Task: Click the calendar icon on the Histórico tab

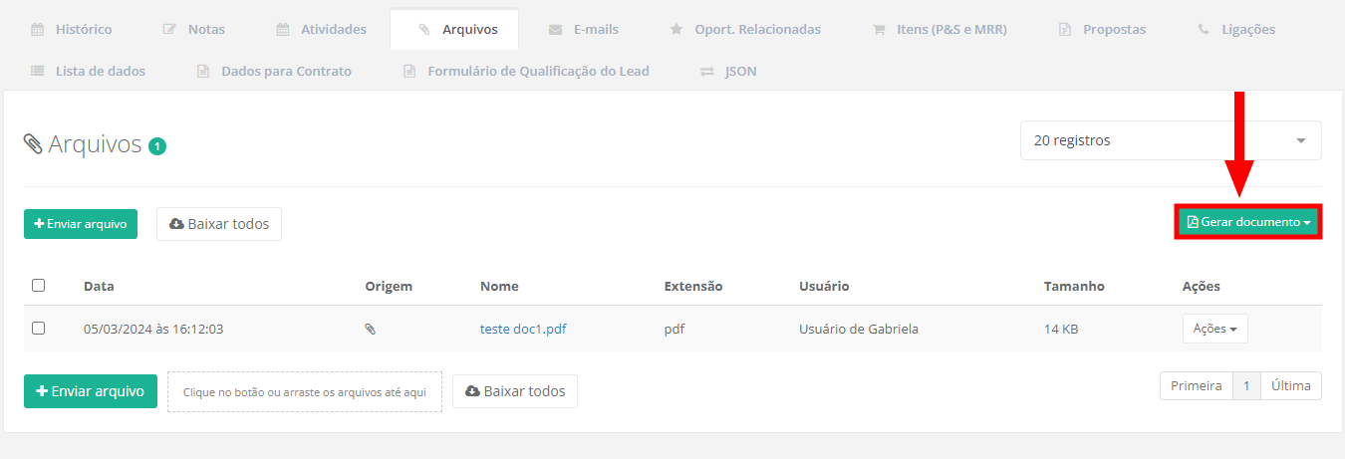Action: tap(38, 30)
